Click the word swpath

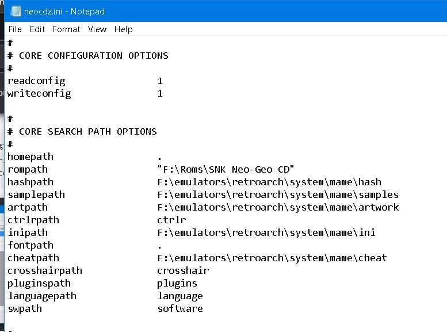pos(25,309)
